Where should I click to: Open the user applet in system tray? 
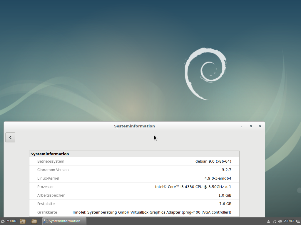coord(268,221)
